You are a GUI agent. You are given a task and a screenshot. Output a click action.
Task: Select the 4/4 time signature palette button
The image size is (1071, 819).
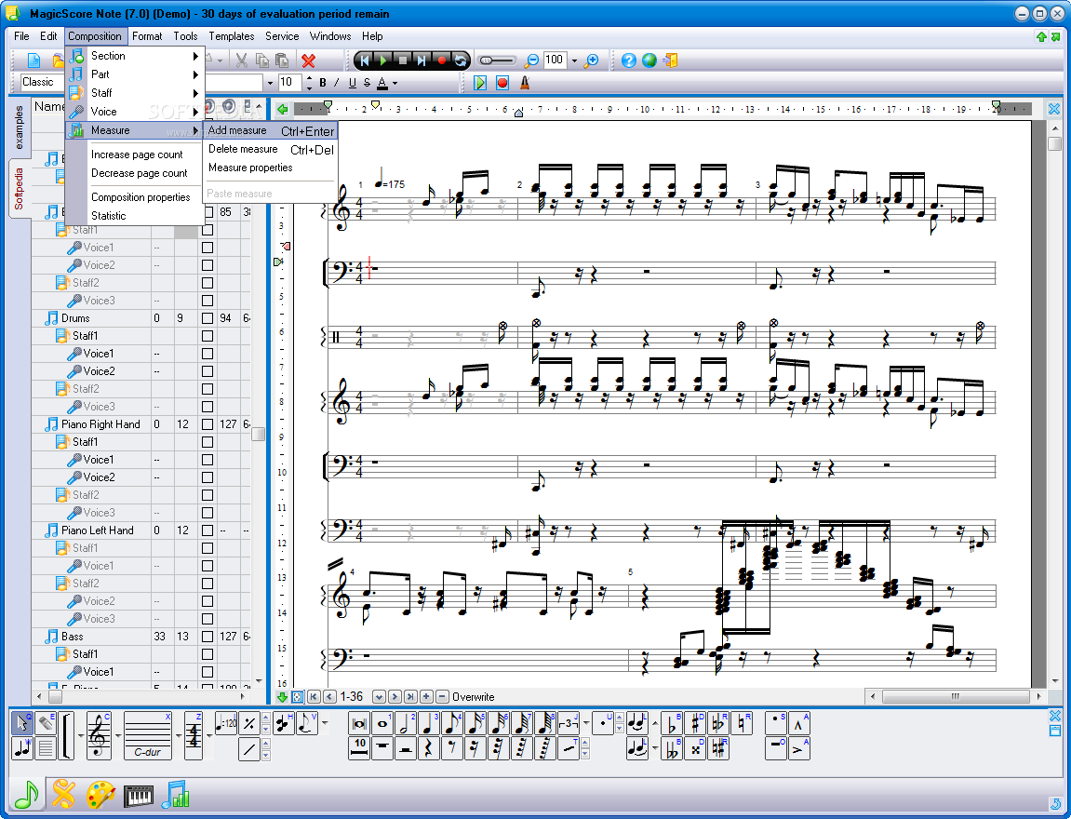click(194, 735)
